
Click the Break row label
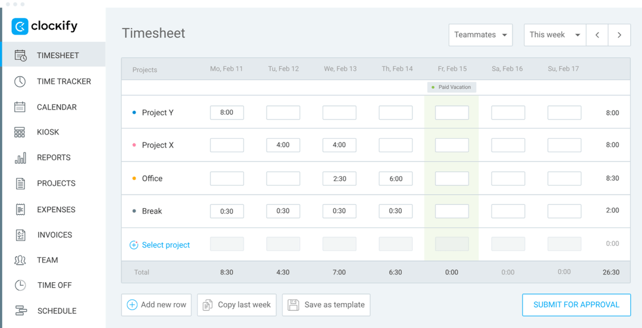coord(152,211)
